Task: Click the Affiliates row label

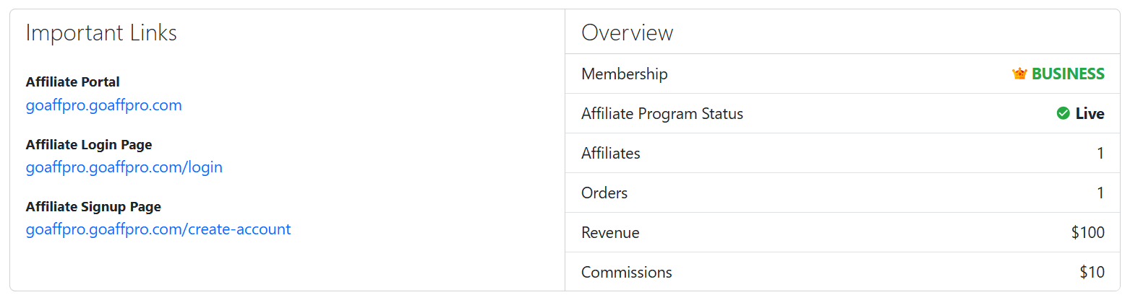Action: [x=610, y=153]
